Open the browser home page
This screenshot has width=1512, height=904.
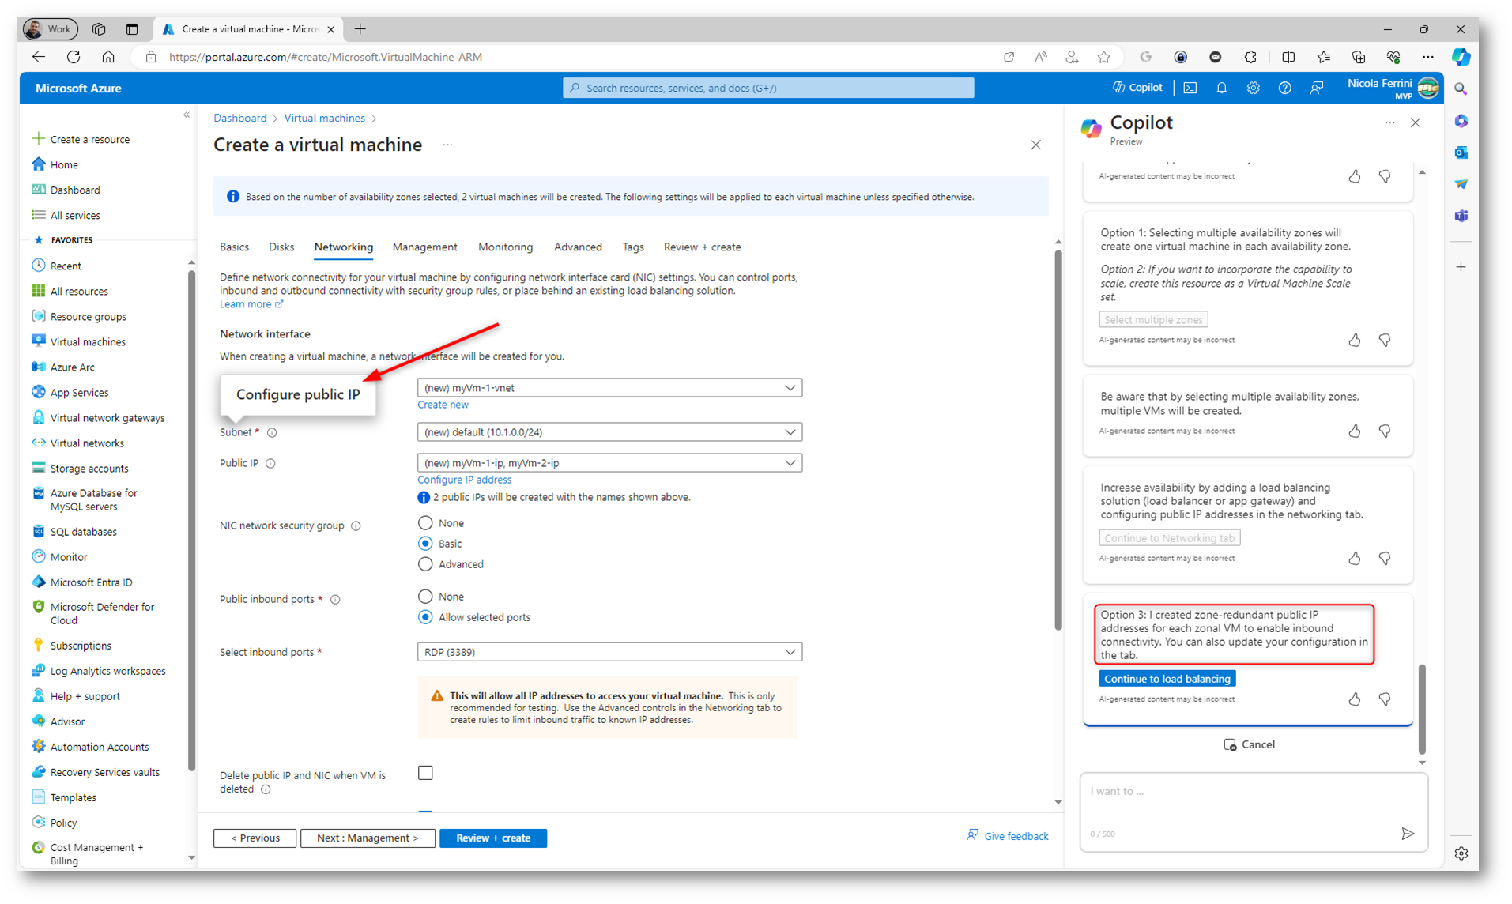coord(108,57)
